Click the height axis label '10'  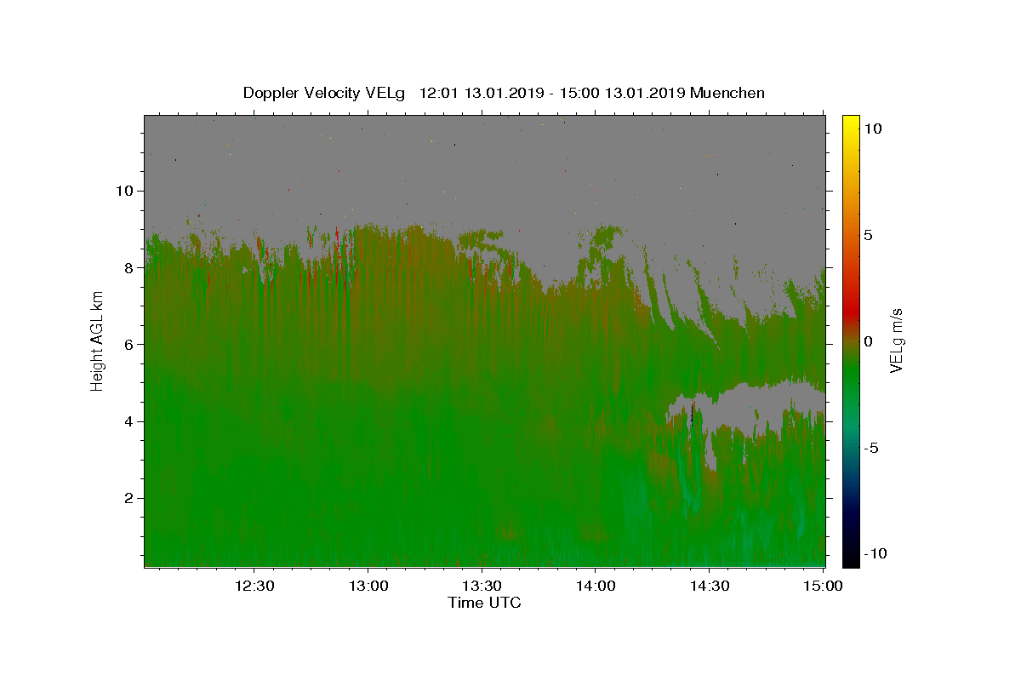(x=125, y=191)
